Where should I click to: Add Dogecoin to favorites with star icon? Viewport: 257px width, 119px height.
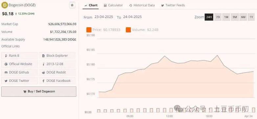[x=72, y=5]
